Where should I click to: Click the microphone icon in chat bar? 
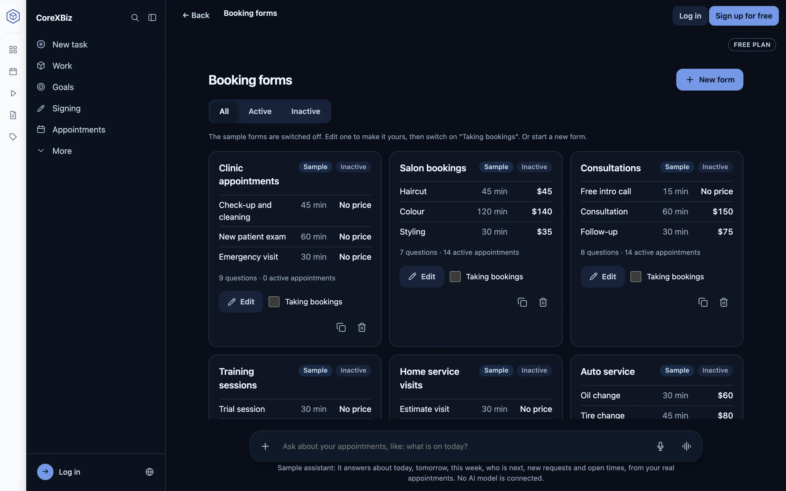[x=660, y=446]
